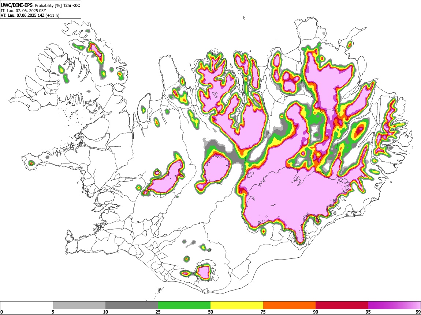The width and height of the screenshot is (421, 315).
Task: Click the green 25–50% legend swatch
Action: click(x=184, y=306)
